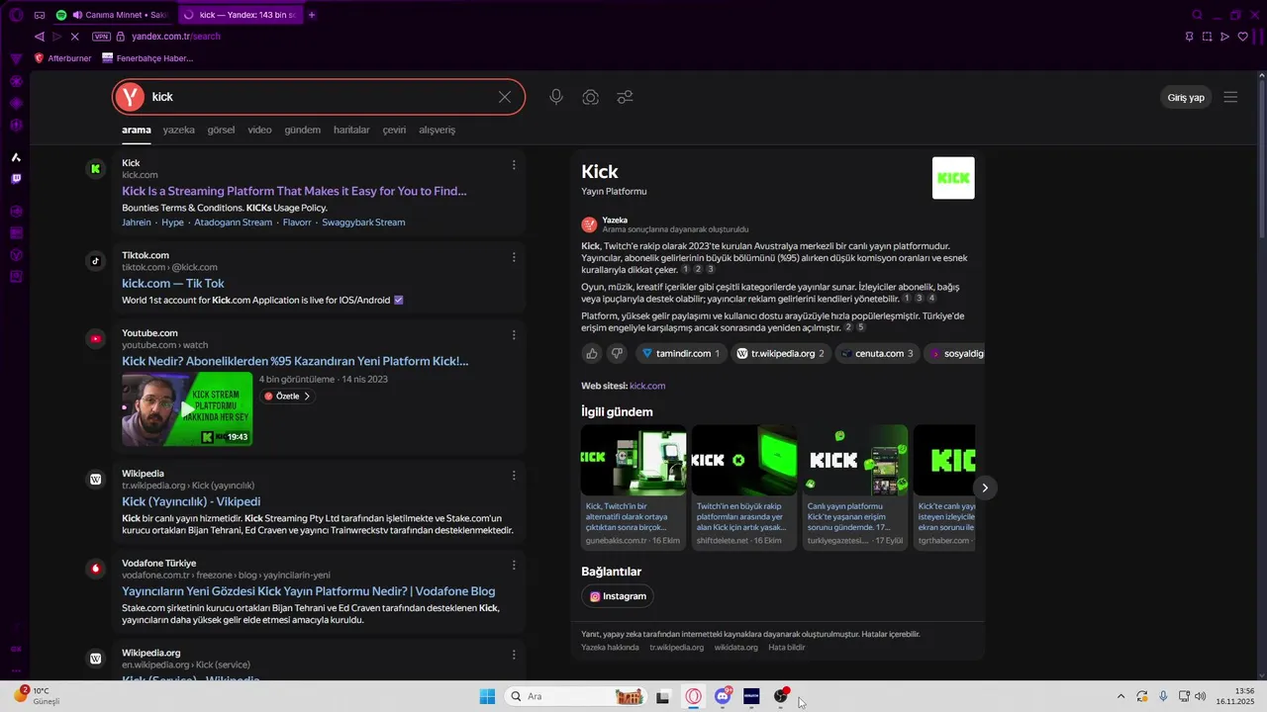Screen dimensions: 1267x712
Task: Stop loading the page
Action: (x=75, y=37)
